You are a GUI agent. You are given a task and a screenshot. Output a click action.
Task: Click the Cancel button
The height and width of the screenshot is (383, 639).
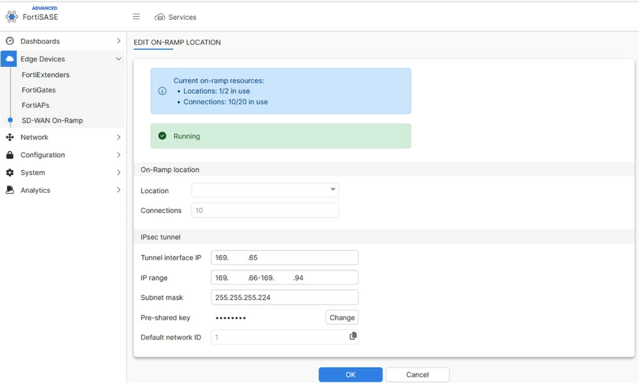point(417,375)
